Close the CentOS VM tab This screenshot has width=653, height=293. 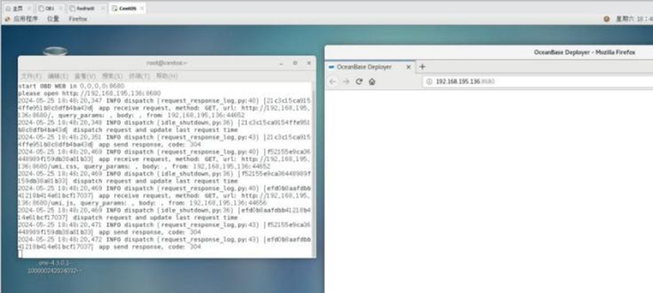(142, 8)
